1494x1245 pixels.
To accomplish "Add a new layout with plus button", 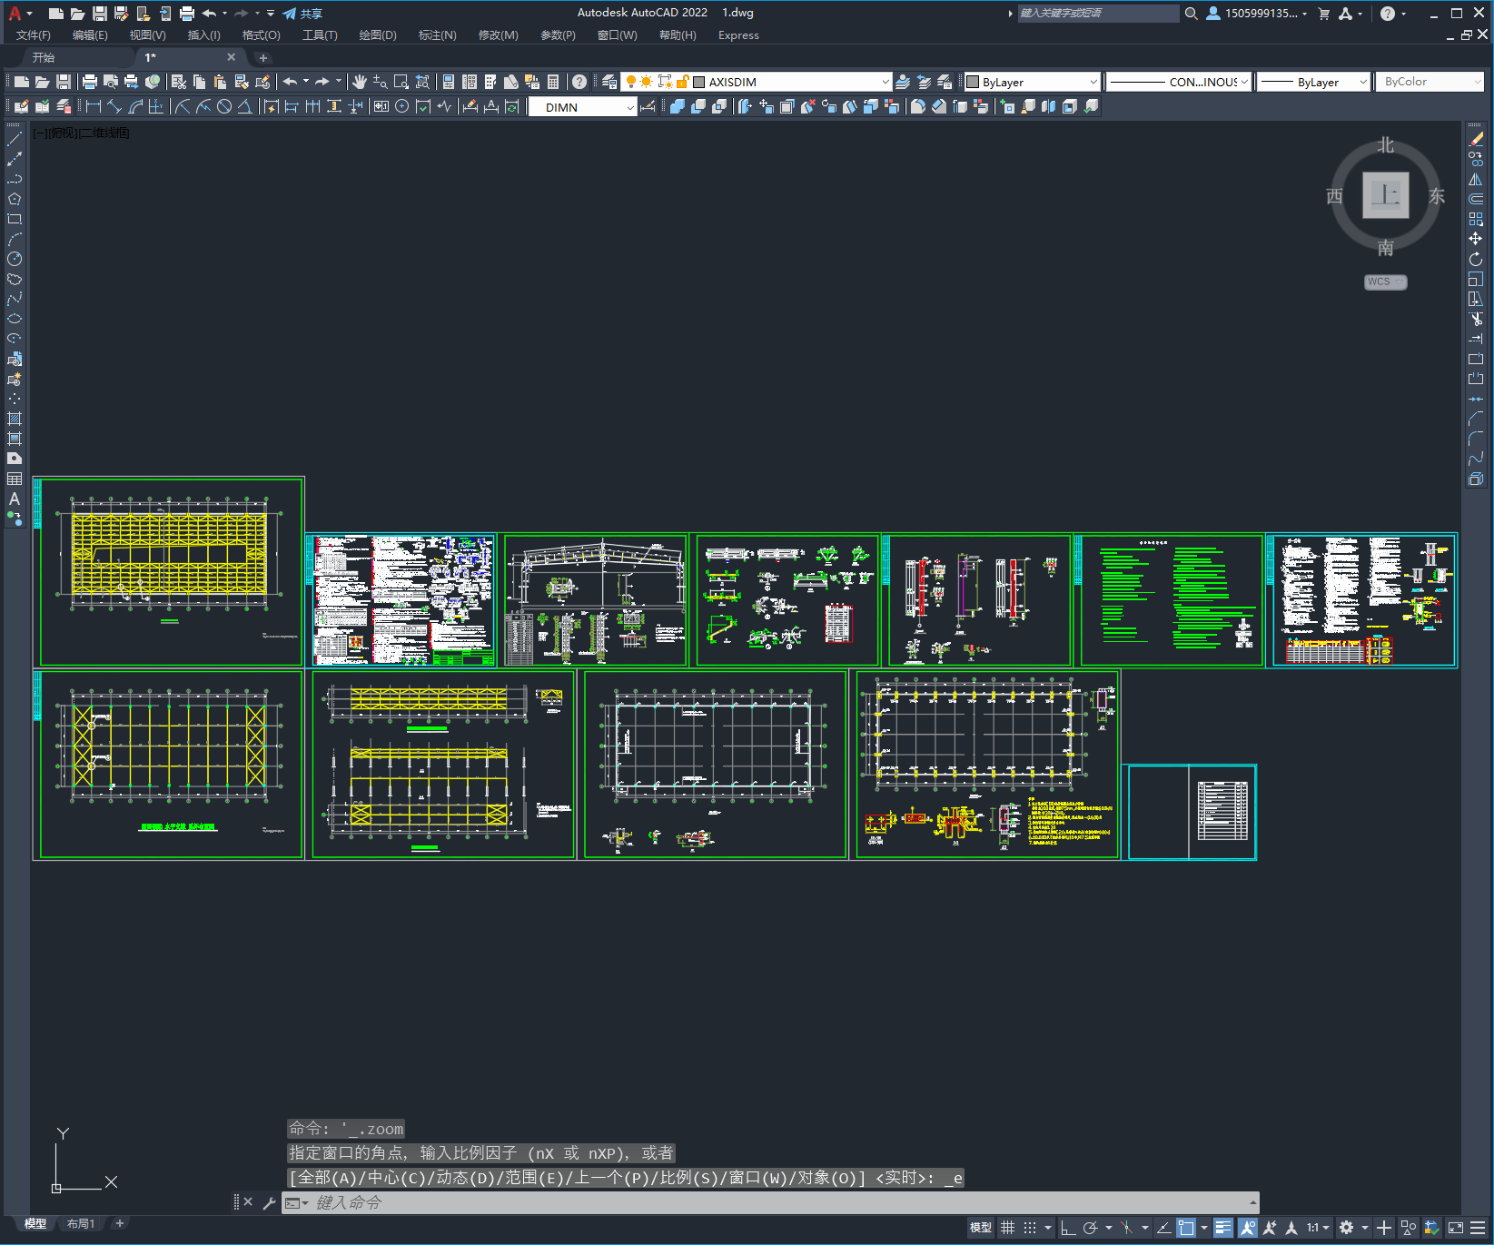I will (x=119, y=1224).
